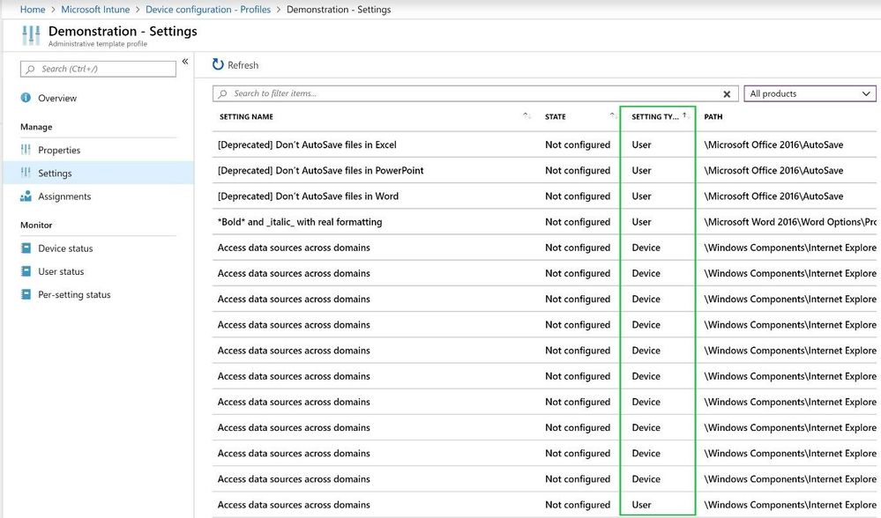Image resolution: width=881 pixels, height=518 pixels.
Task: Click the SETTING NAME column header
Action: click(x=246, y=117)
